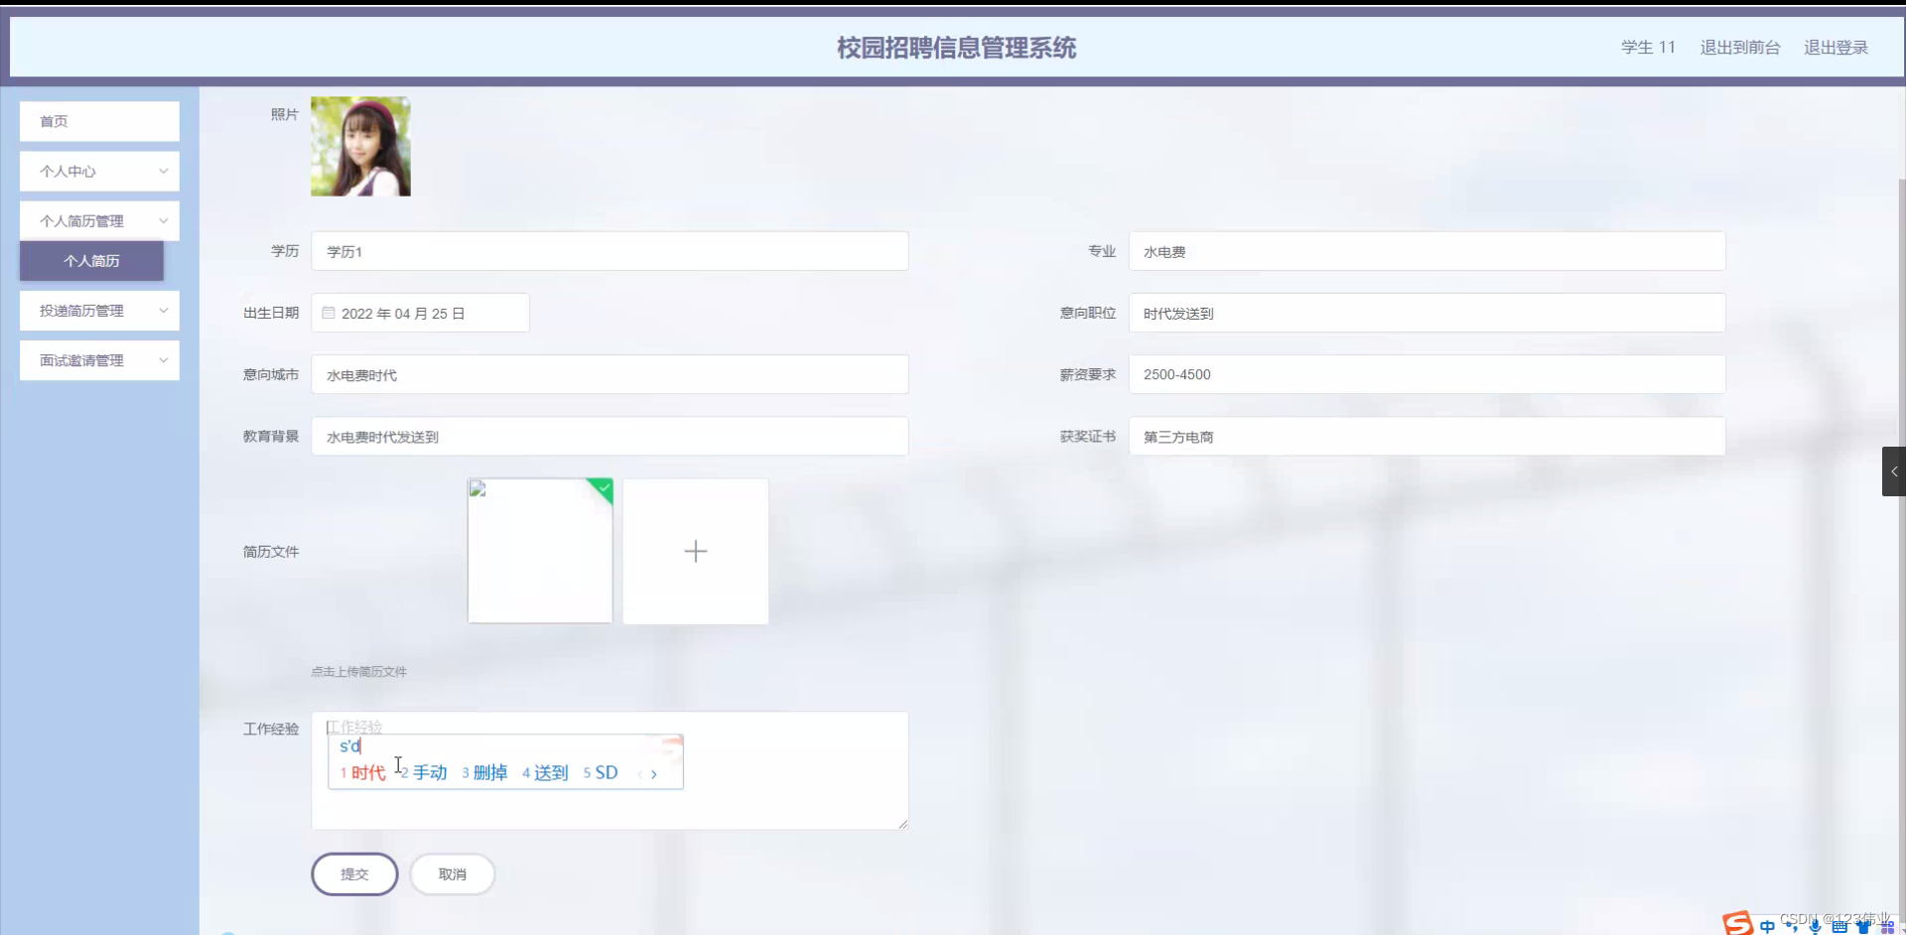Open the Sogou toolbox grid icon

(1887, 926)
